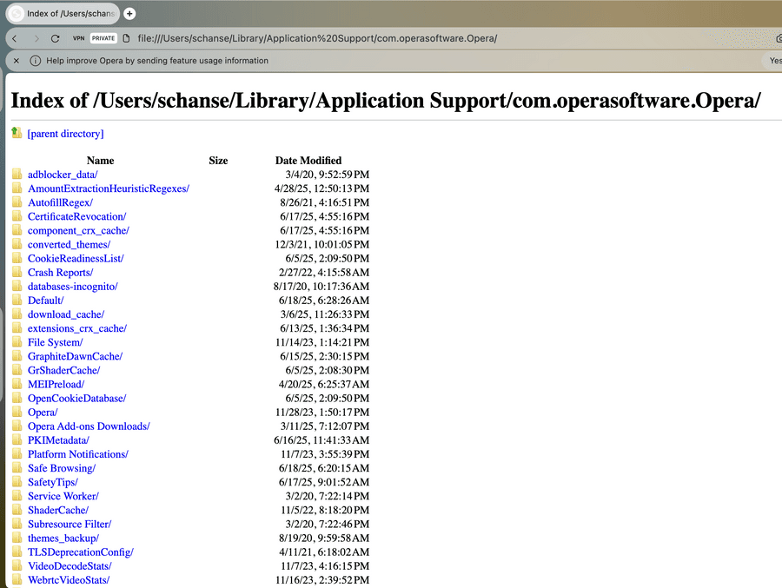
Task: Select the Index of /Users/schanse tab
Action: click(x=63, y=14)
